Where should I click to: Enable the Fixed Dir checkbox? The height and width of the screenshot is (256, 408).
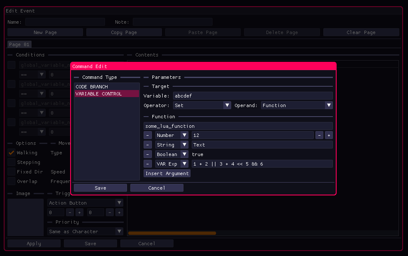pyautogui.click(x=12, y=172)
